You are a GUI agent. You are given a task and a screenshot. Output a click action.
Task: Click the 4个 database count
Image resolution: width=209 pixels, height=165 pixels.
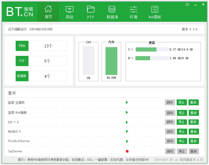coord(47,76)
